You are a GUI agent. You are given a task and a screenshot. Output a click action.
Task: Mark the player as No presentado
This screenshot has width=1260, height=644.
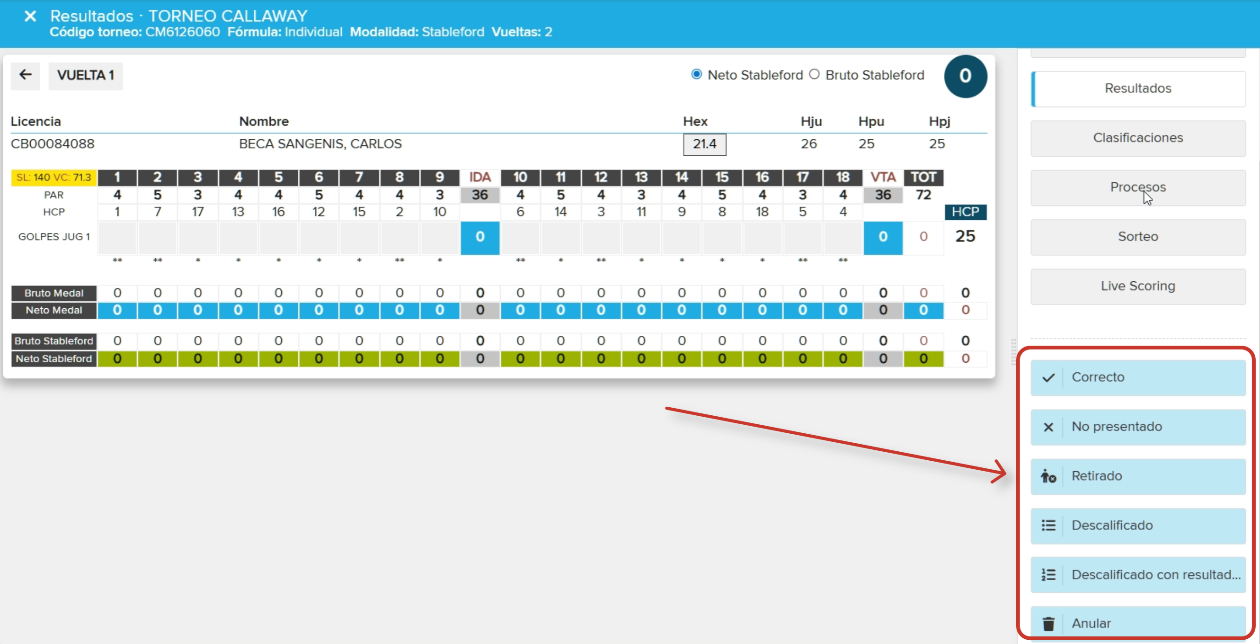1138,427
